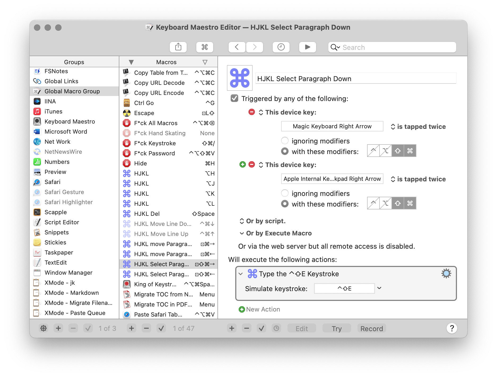The image size is (497, 377).
Task: Click the groups gear settings icon
Action: [x=43, y=328]
